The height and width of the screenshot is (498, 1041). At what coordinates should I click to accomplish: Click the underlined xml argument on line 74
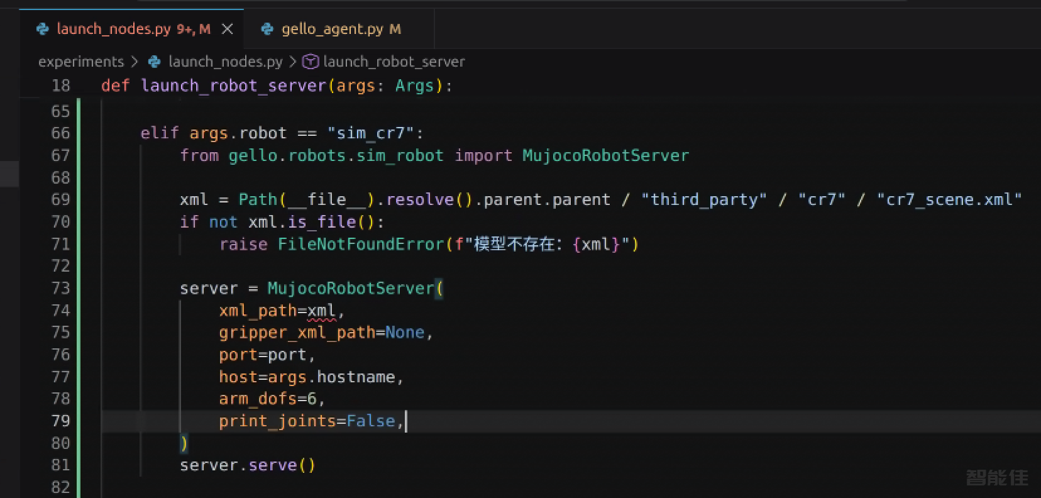(x=321, y=311)
